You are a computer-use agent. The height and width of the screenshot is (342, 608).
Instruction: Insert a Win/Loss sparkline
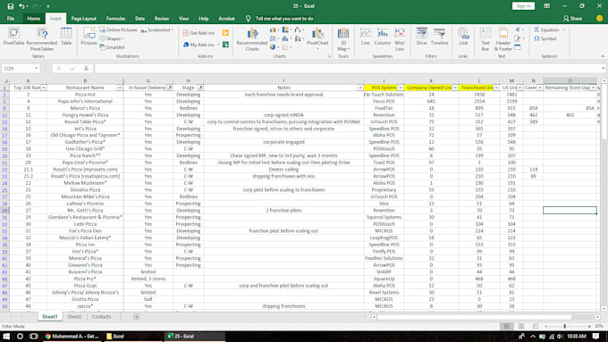coord(400,38)
